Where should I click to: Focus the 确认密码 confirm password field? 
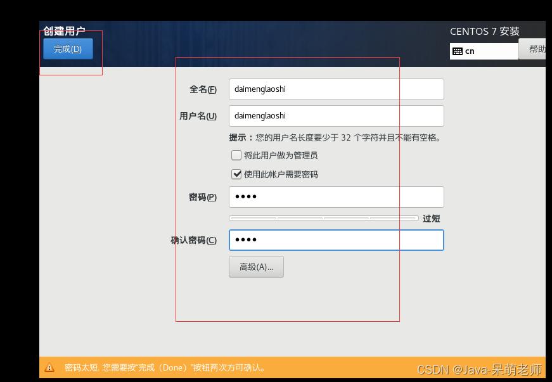click(336, 239)
